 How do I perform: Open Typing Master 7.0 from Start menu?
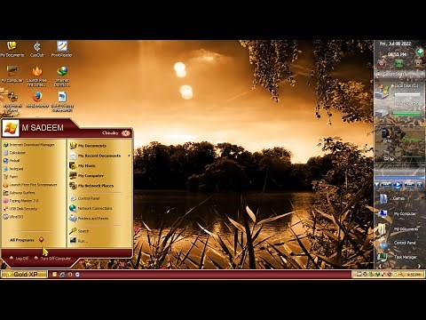(x=20, y=201)
